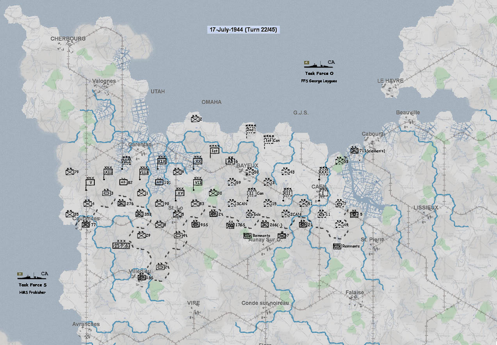Viewport: 497px width, 345px height.
Task: Select the 7 armored division counter
Action: tap(339, 203)
